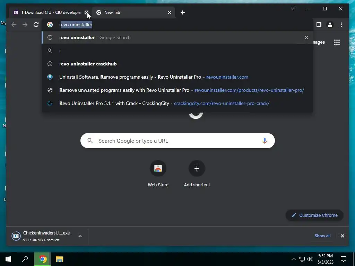Click Show all downloads link
The width and height of the screenshot is (355, 266).
tap(322, 236)
